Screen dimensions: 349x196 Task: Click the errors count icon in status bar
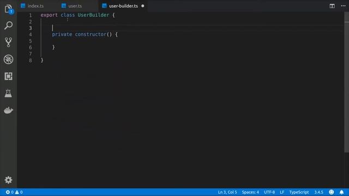[10, 192]
